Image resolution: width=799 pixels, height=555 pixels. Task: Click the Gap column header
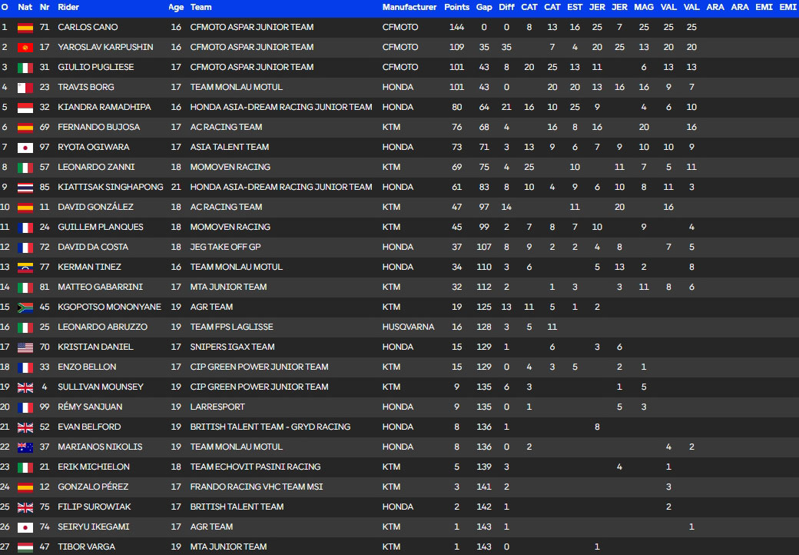[x=484, y=7]
